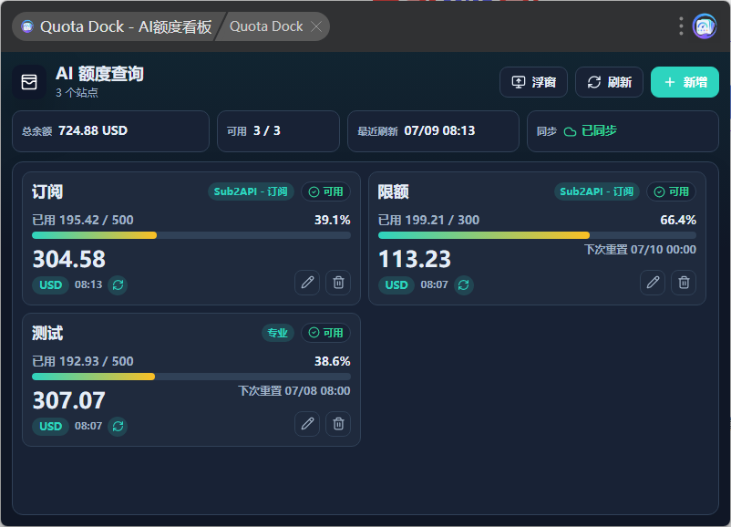Switch to the Quota Dock tab

point(266,26)
